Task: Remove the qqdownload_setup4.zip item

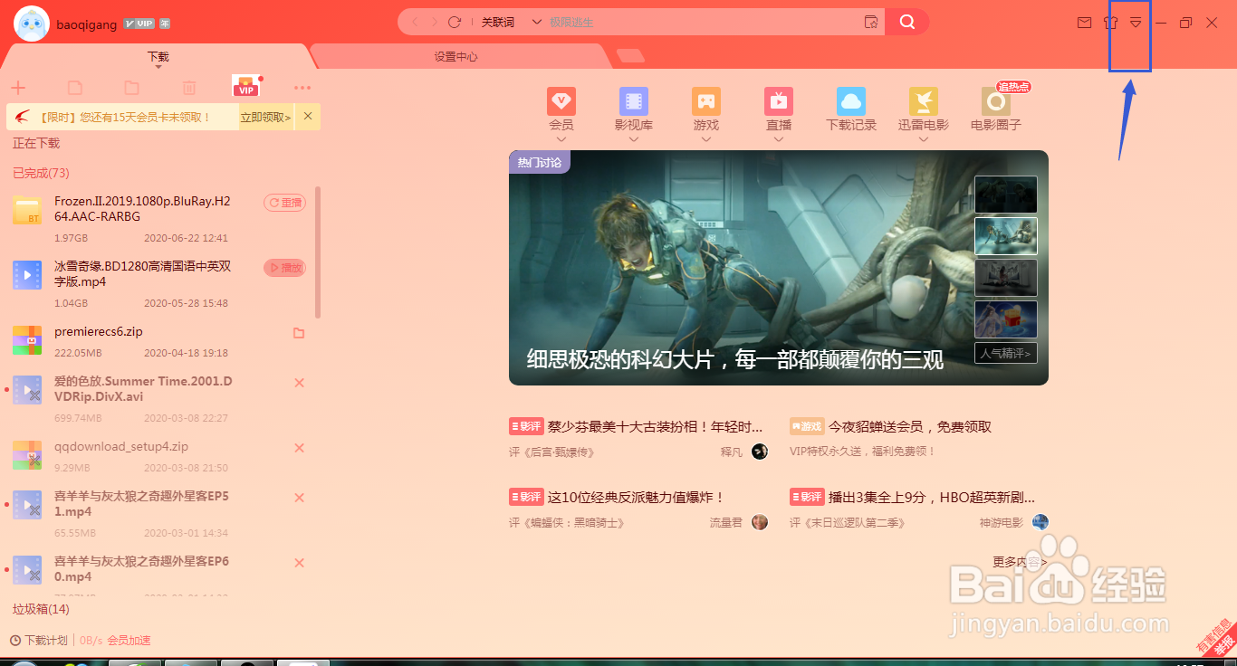Action: [299, 448]
